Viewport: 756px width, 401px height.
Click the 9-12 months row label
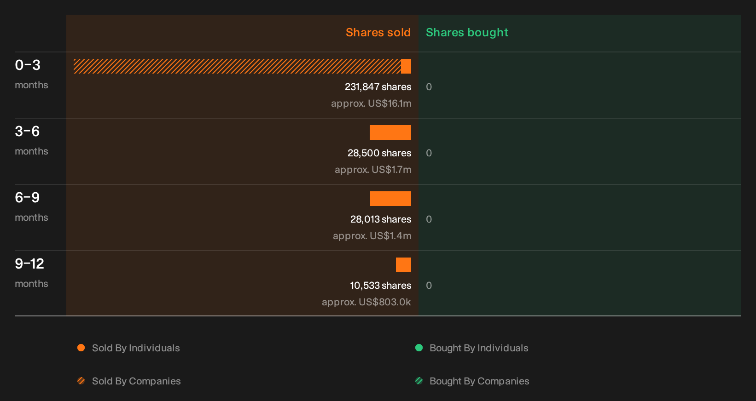[31, 273]
